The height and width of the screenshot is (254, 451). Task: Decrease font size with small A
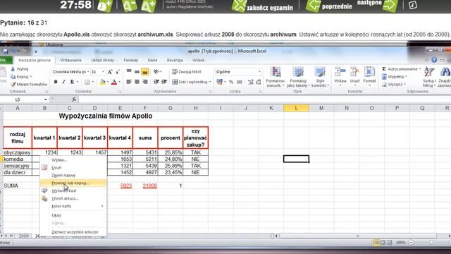click(x=118, y=72)
